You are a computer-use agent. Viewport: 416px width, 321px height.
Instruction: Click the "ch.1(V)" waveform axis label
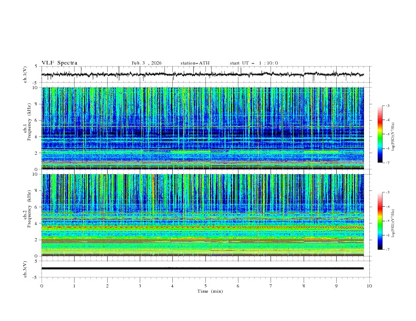(x=25, y=74)
